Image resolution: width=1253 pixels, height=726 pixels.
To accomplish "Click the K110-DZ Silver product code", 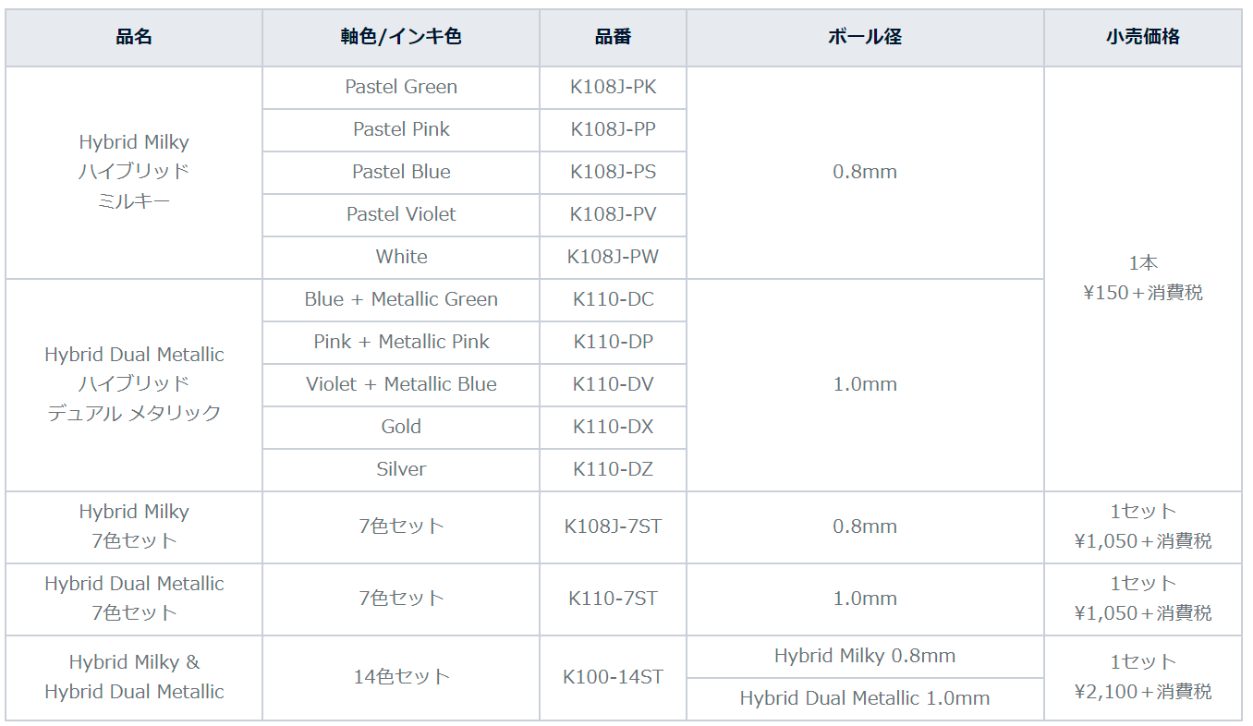I will point(614,470).
